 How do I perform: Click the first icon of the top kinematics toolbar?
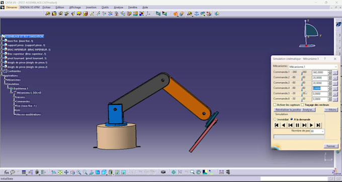[48, 14]
